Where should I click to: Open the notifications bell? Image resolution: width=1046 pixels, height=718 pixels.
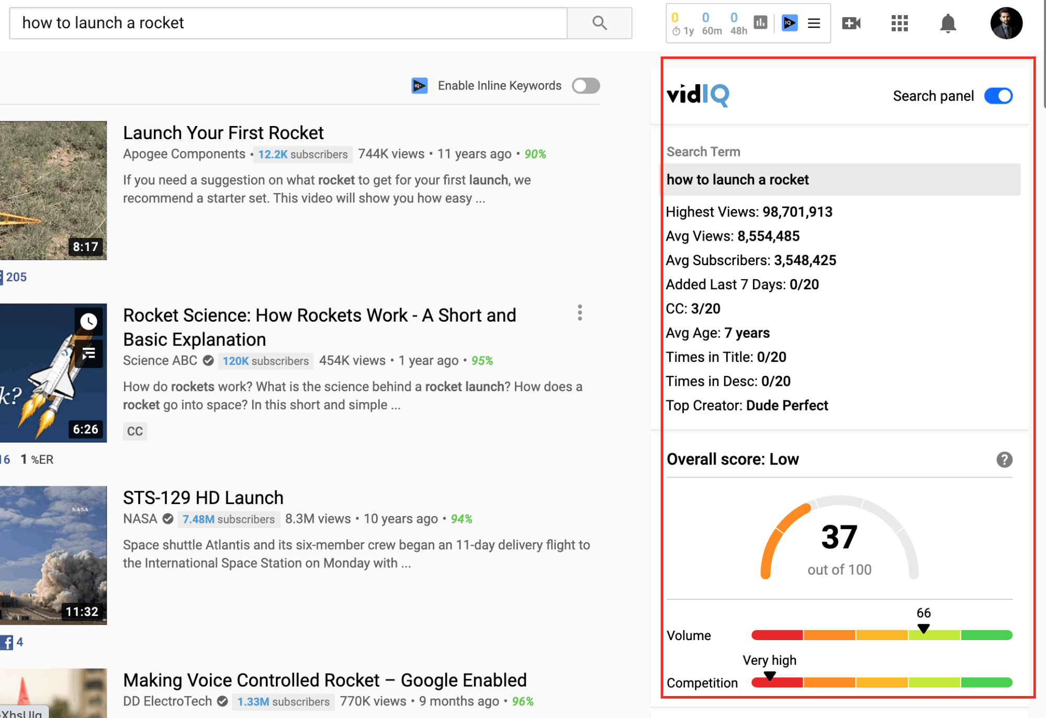tap(948, 23)
